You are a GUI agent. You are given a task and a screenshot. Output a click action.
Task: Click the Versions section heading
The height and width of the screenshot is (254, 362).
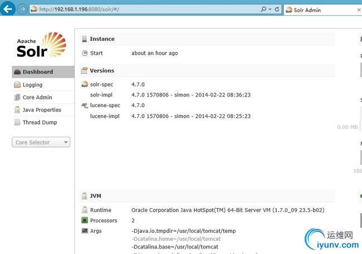(102, 70)
